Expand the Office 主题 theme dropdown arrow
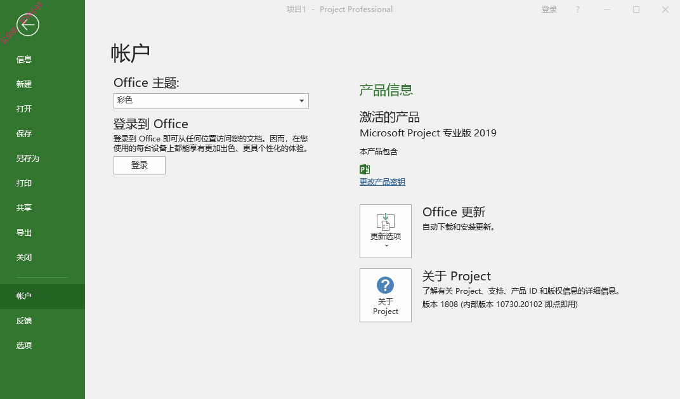Screen dimensions: 680x399 click(301, 101)
